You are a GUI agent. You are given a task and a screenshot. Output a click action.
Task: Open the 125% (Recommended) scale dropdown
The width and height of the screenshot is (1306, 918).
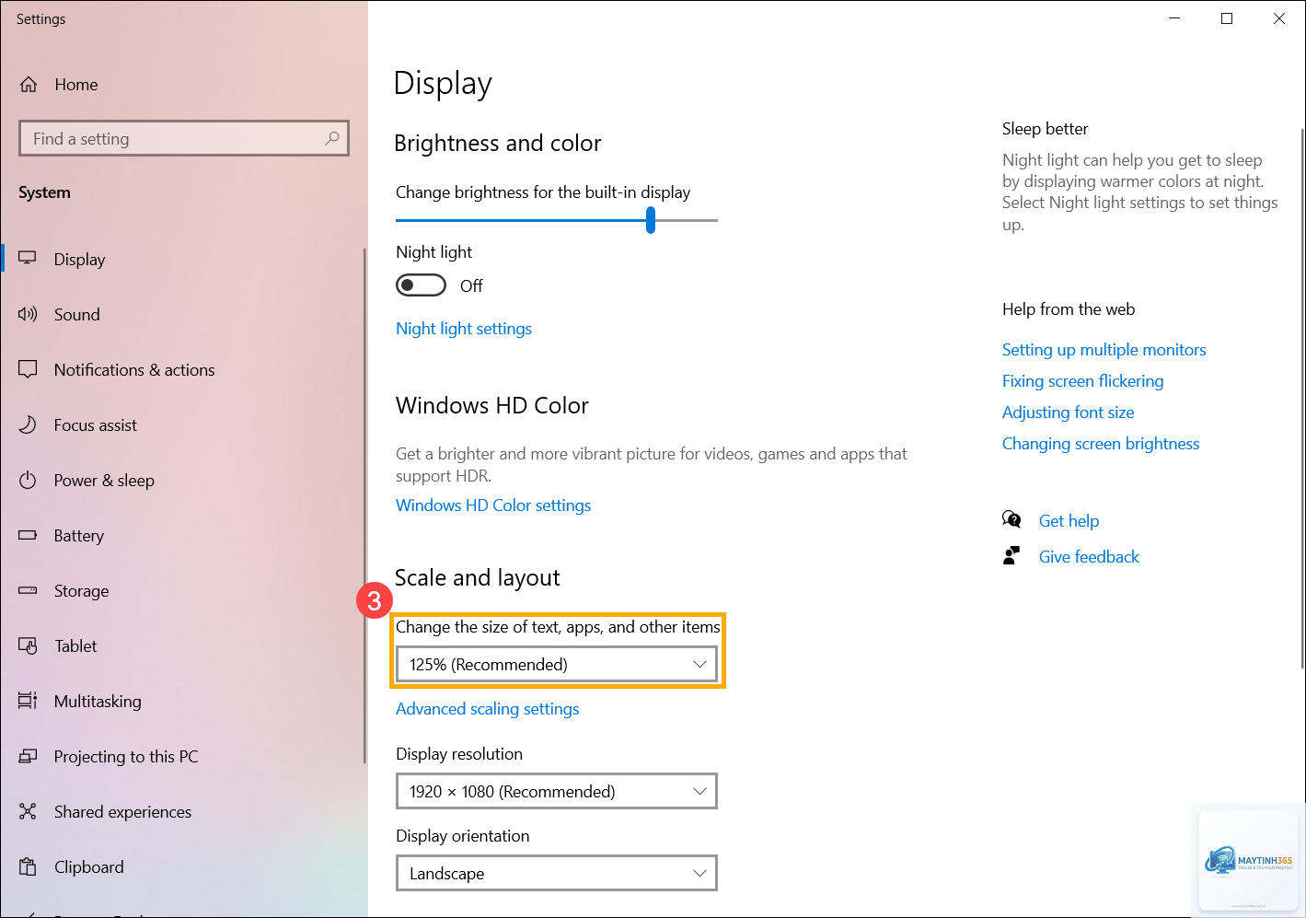(557, 664)
